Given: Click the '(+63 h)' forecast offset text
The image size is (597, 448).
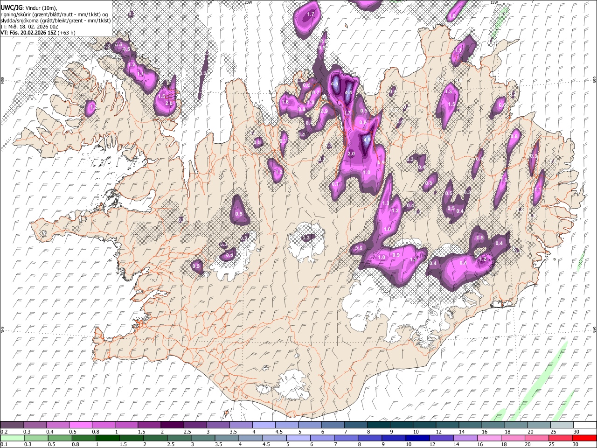Looking at the screenshot, I should [x=67, y=33].
